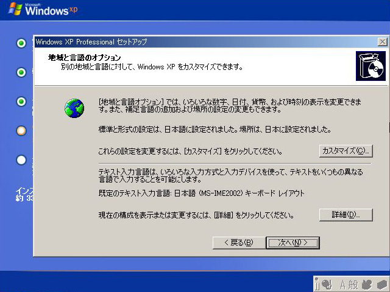Go back with the 戻る(B) button

click(239, 243)
